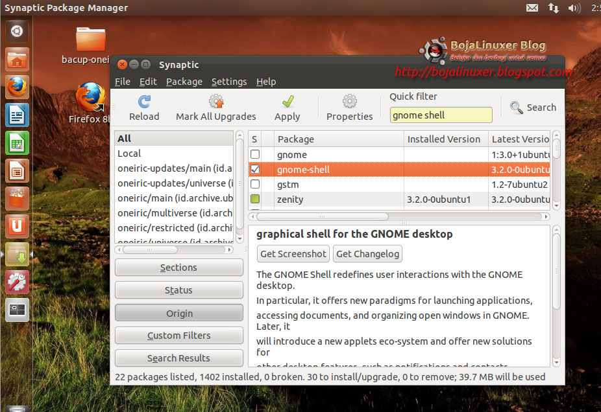This screenshot has height=412, width=601.
Task: Click vertical scrollbar of description pane
Action: click(556, 271)
